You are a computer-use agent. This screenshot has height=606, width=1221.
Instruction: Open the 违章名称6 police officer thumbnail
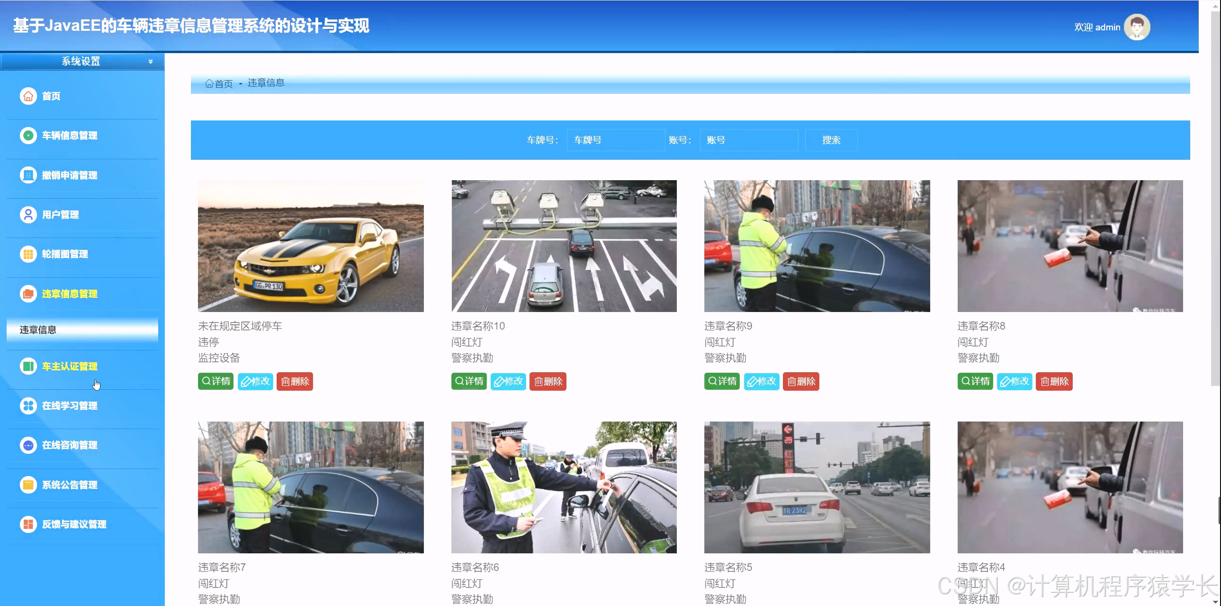click(564, 487)
